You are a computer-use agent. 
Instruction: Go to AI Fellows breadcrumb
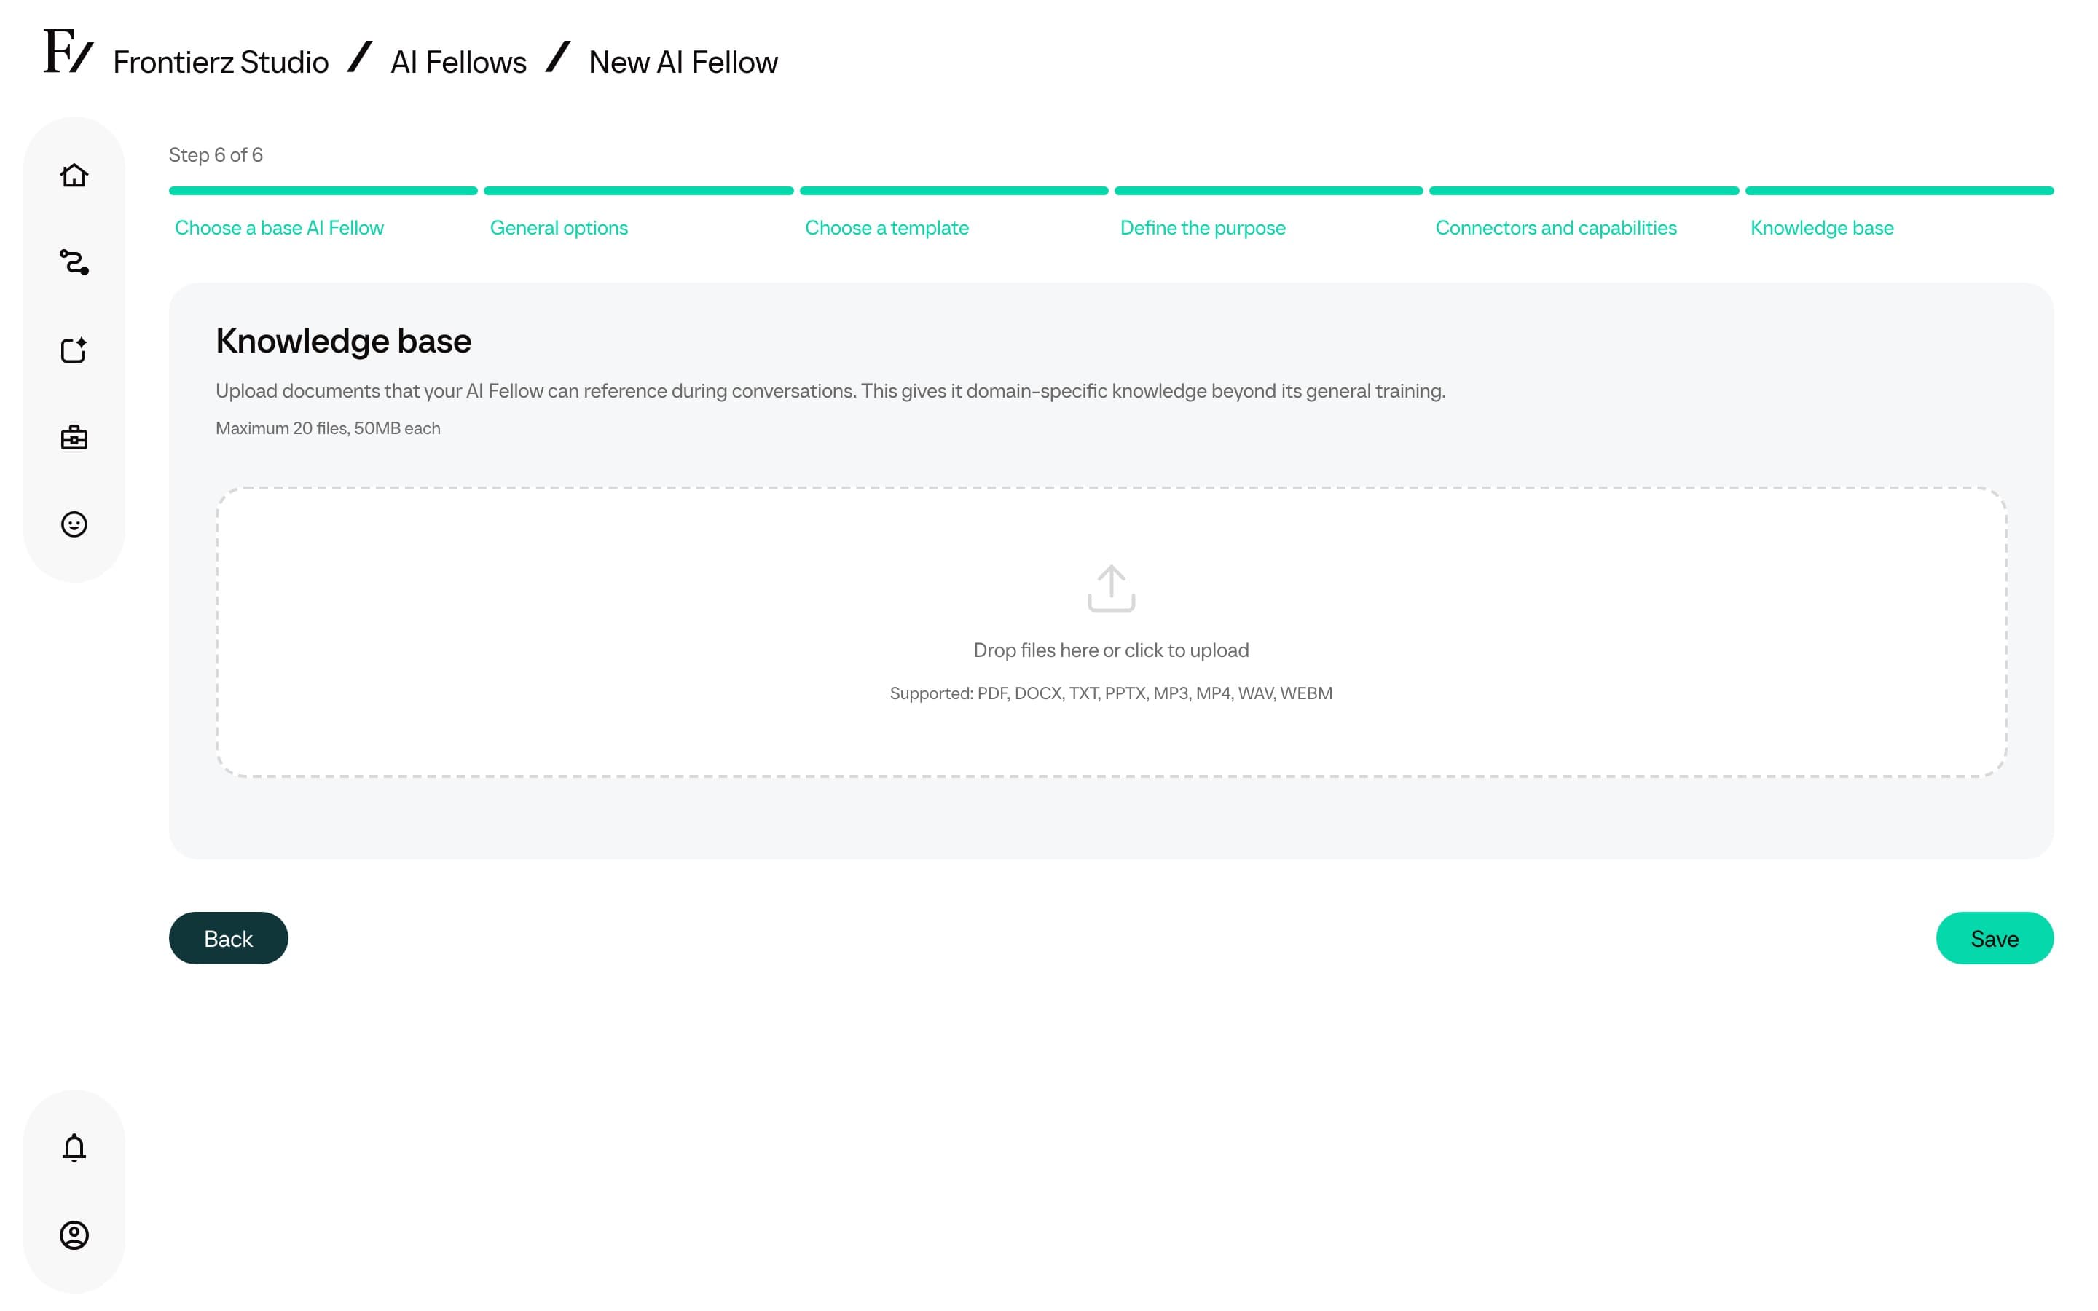(x=457, y=63)
